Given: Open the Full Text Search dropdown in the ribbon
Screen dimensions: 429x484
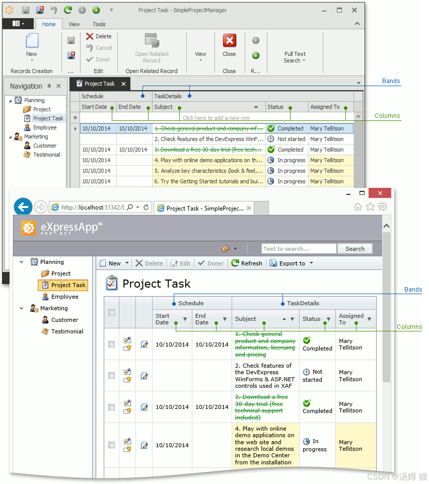Looking at the screenshot, I should (x=295, y=57).
